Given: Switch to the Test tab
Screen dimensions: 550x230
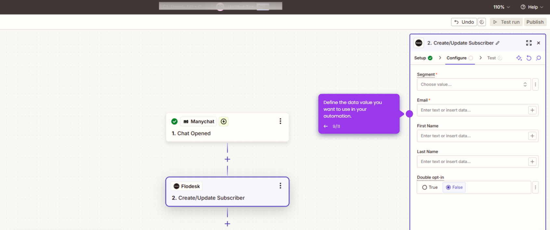Looking at the screenshot, I should tap(494, 58).
